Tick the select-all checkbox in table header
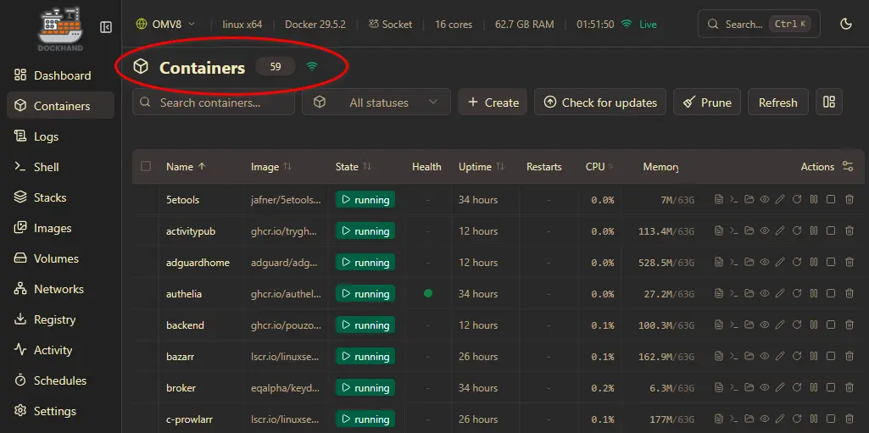 (x=146, y=166)
